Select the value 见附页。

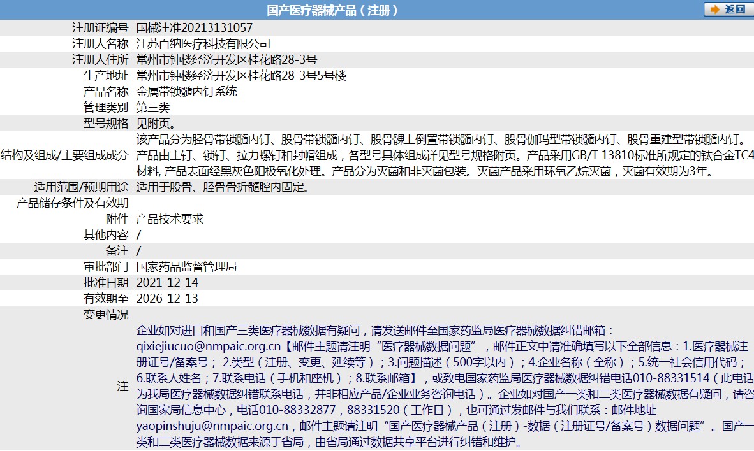(156, 124)
